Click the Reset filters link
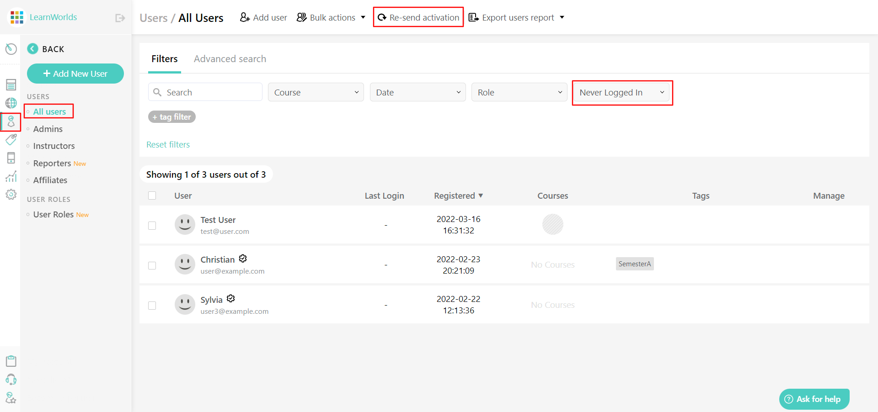Screen dimensions: 878x412 pyautogui.click(x=168, y=144)
